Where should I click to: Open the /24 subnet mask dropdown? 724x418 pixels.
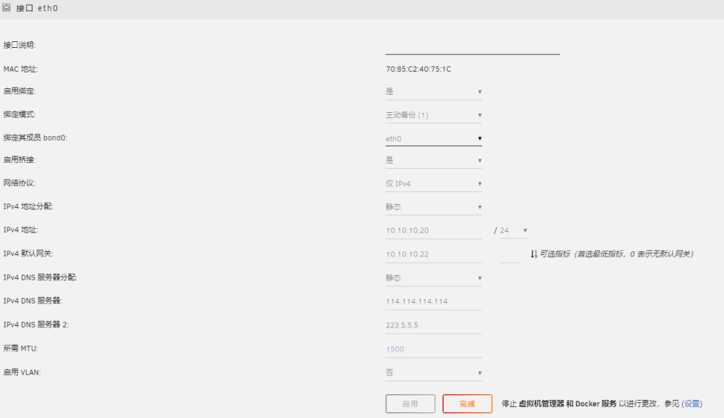click(513, 230)
